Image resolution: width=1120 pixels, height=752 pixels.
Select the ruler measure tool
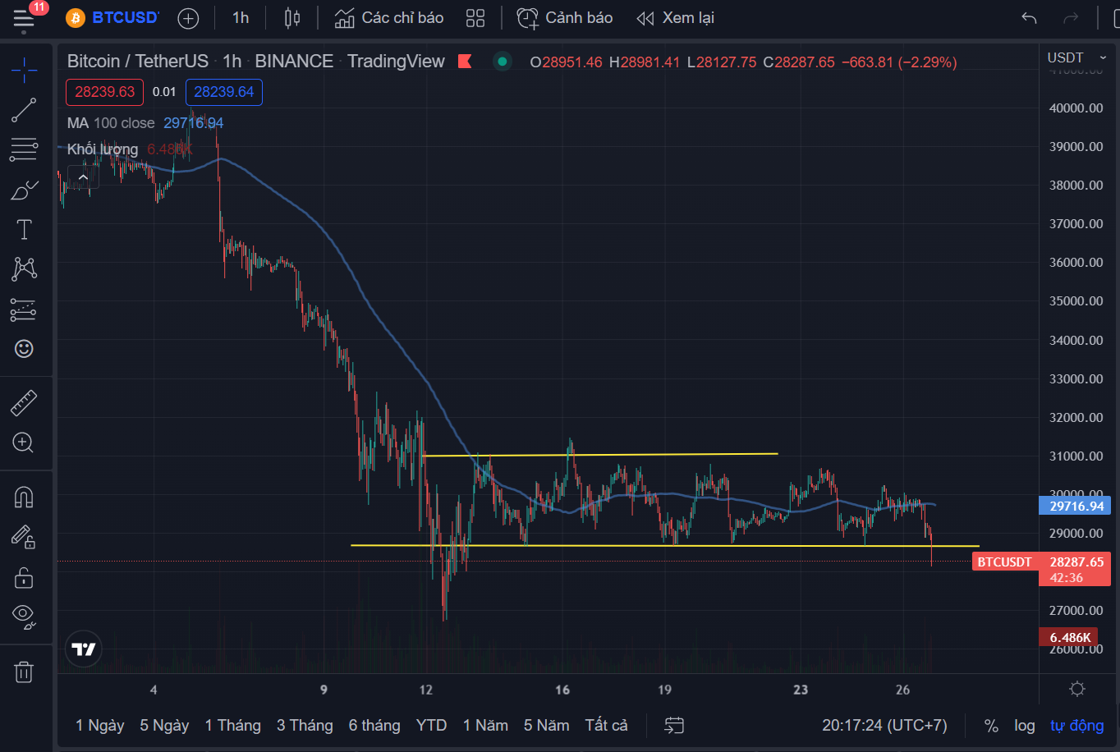click(24, 403)
